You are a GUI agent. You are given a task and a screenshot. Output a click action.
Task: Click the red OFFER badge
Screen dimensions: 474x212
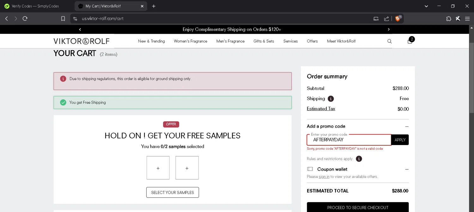click(x=171, y=124)
